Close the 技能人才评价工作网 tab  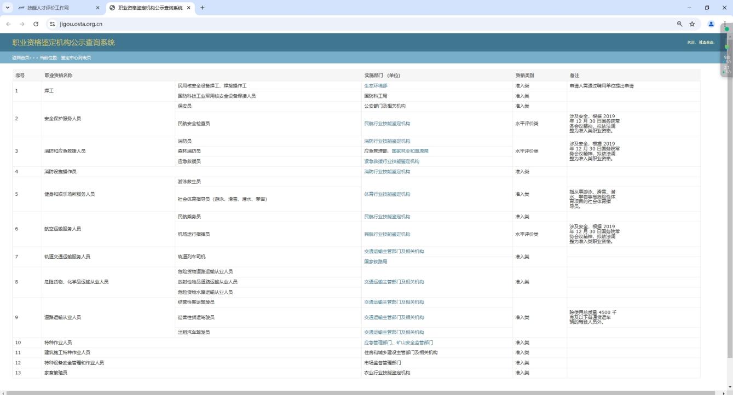[x=98, y=8]
